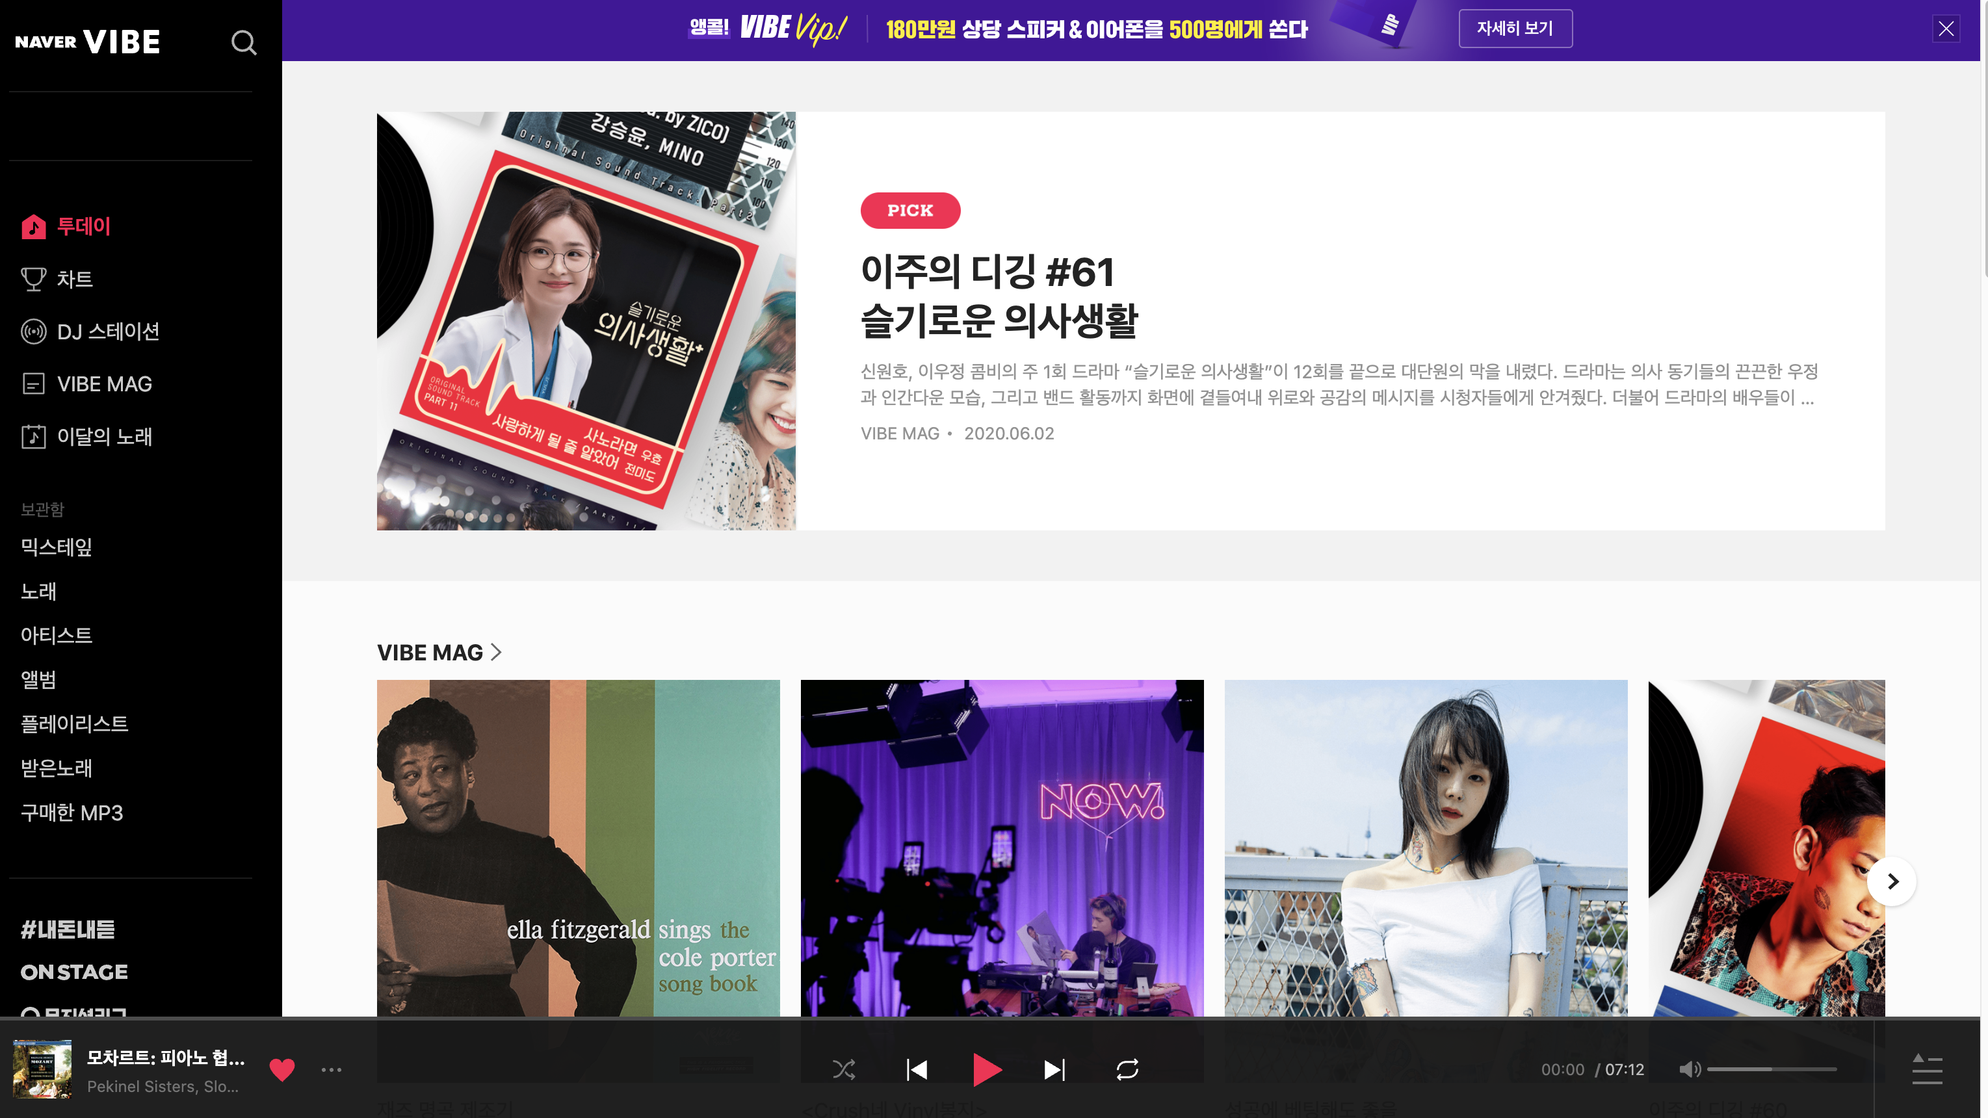Expand the VIBE MAG section chevron
The image size is (1988, 1118).
point(497,652)
